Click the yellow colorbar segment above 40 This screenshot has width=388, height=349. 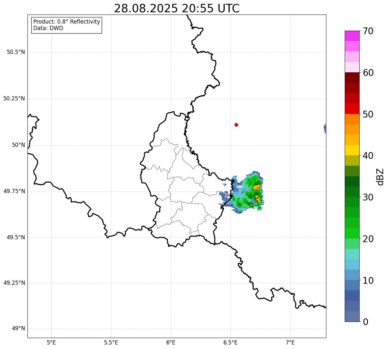[352, 150]
